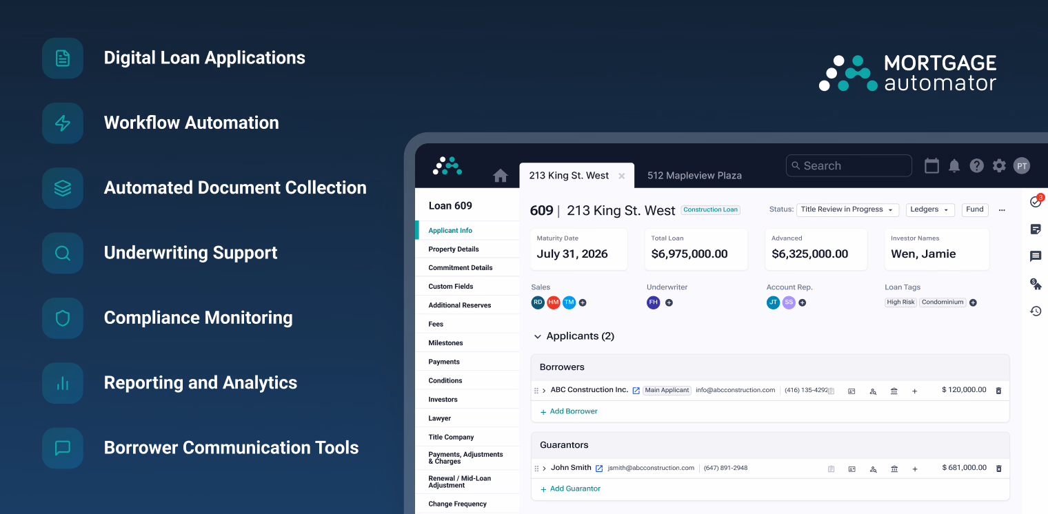Click the Search field

click(849, 165)
